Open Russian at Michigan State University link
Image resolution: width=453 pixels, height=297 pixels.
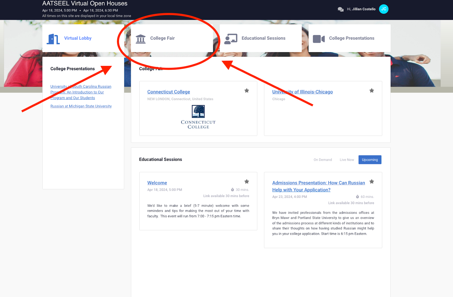pyautogui.click(x=81, y=106)
